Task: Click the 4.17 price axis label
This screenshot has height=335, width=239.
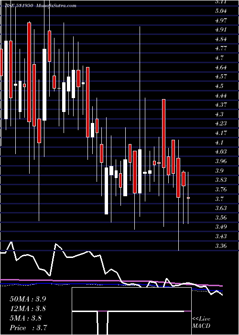Action: [x=221, y=133]
